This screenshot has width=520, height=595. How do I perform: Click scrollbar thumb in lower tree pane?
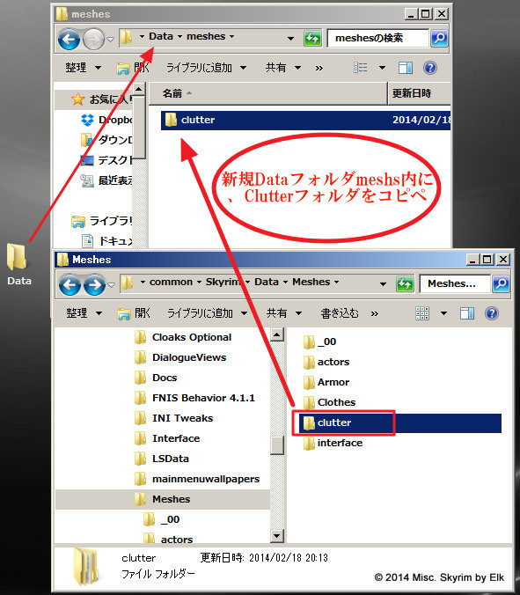coord(277,445)
